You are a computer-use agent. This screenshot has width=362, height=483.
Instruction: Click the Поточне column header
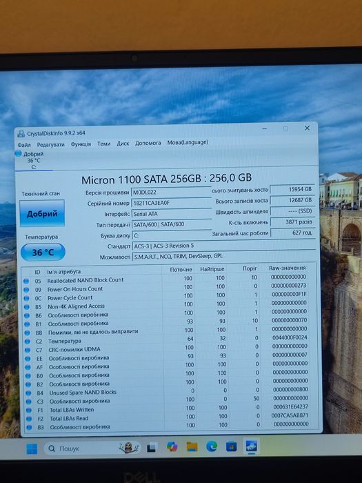click(x=181, y=270)
